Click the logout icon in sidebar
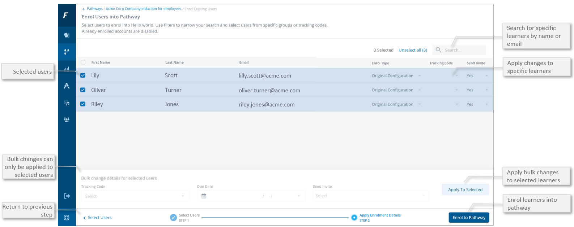 [67, 196]
